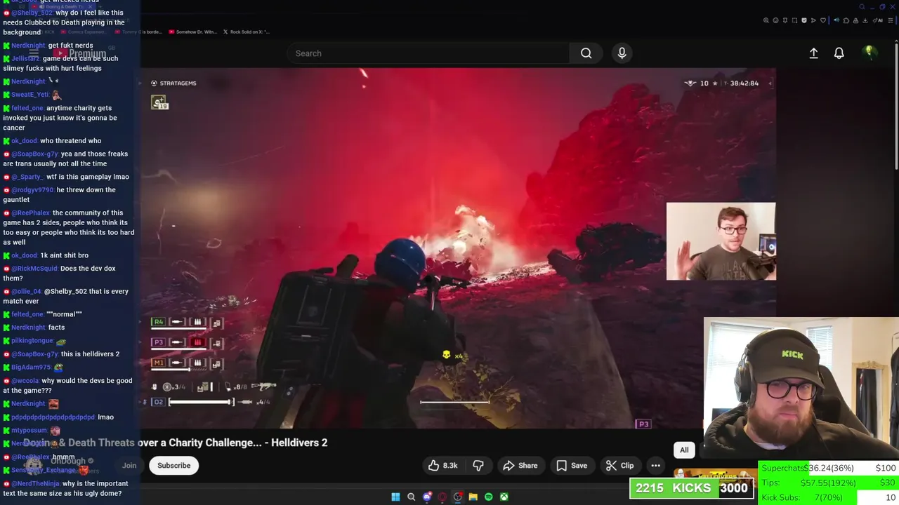Screen dimensions: 899x505
Task: Click the pin icon in browser toolbar
Action: pos(785,20)
